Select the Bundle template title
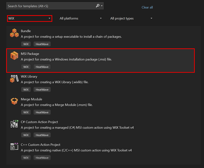The image size is (204, 168). pos(26,31)
